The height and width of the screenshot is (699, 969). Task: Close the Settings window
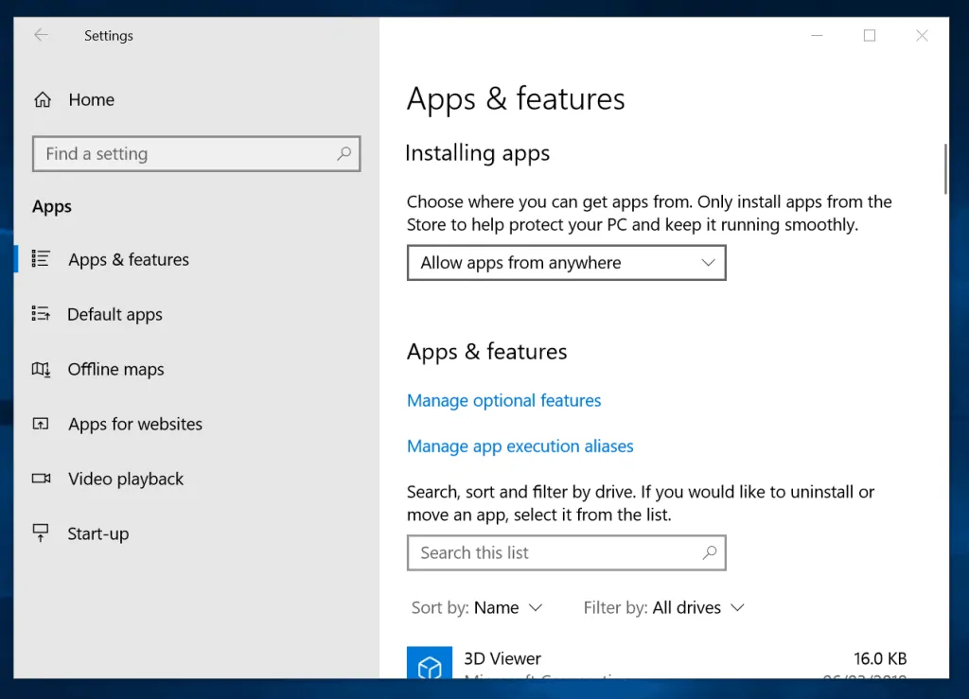tap(922, 35)
